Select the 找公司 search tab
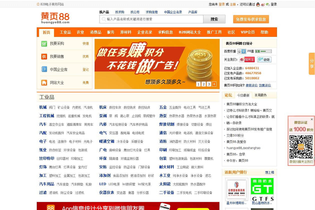Screen dimensions: 315x210 (135, 12)
